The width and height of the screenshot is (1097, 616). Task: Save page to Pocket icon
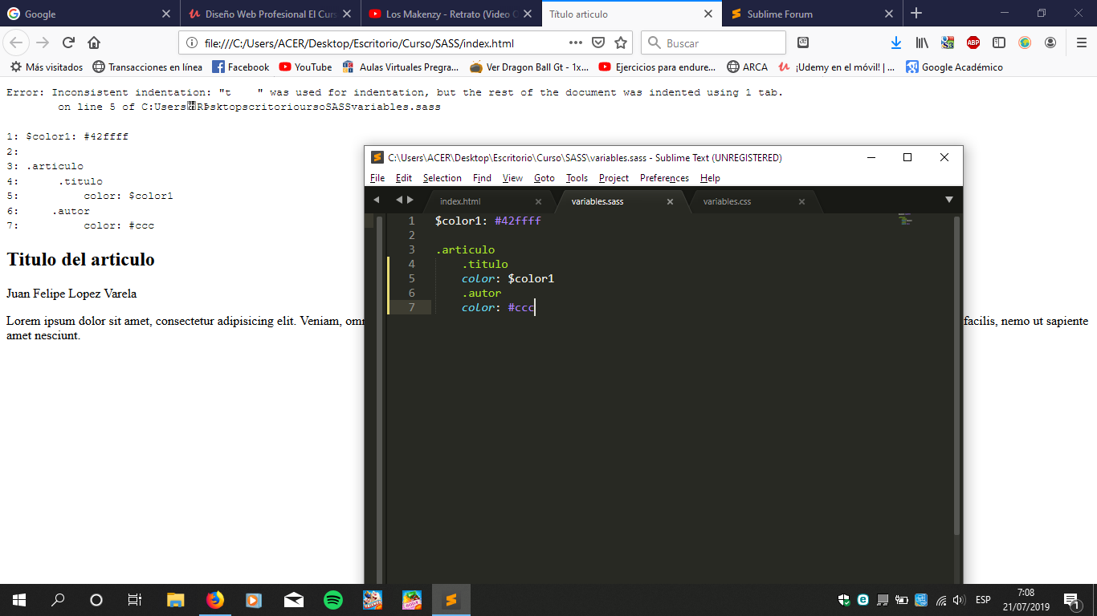pos(597,43)
